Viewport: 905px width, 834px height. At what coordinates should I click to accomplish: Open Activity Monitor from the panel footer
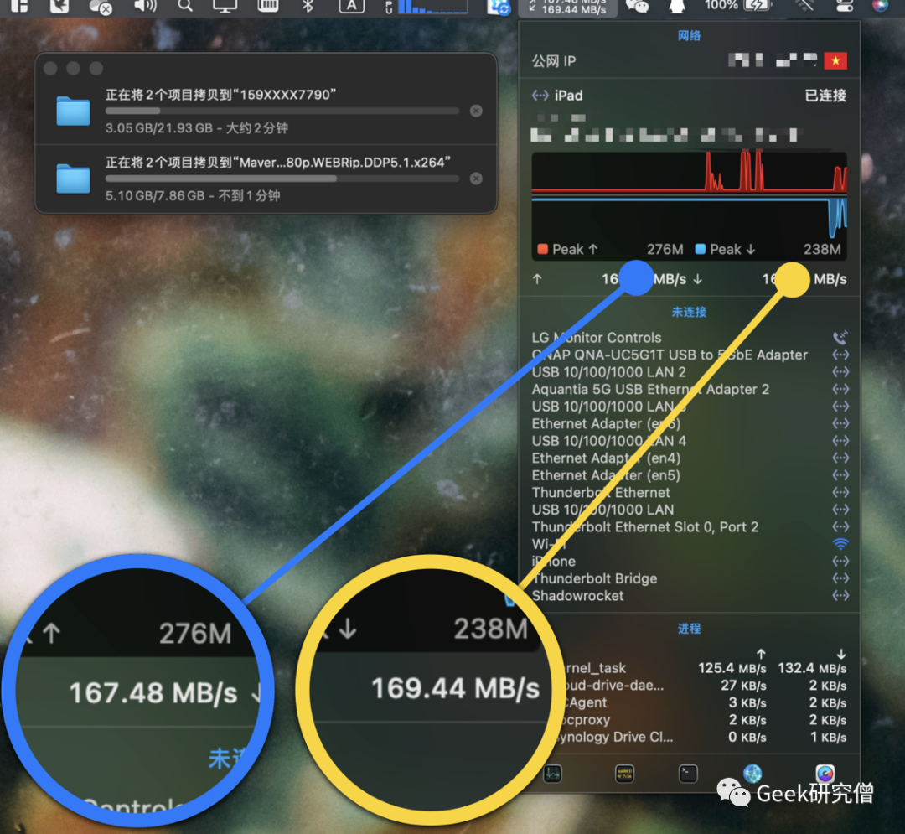pos(552,774)
